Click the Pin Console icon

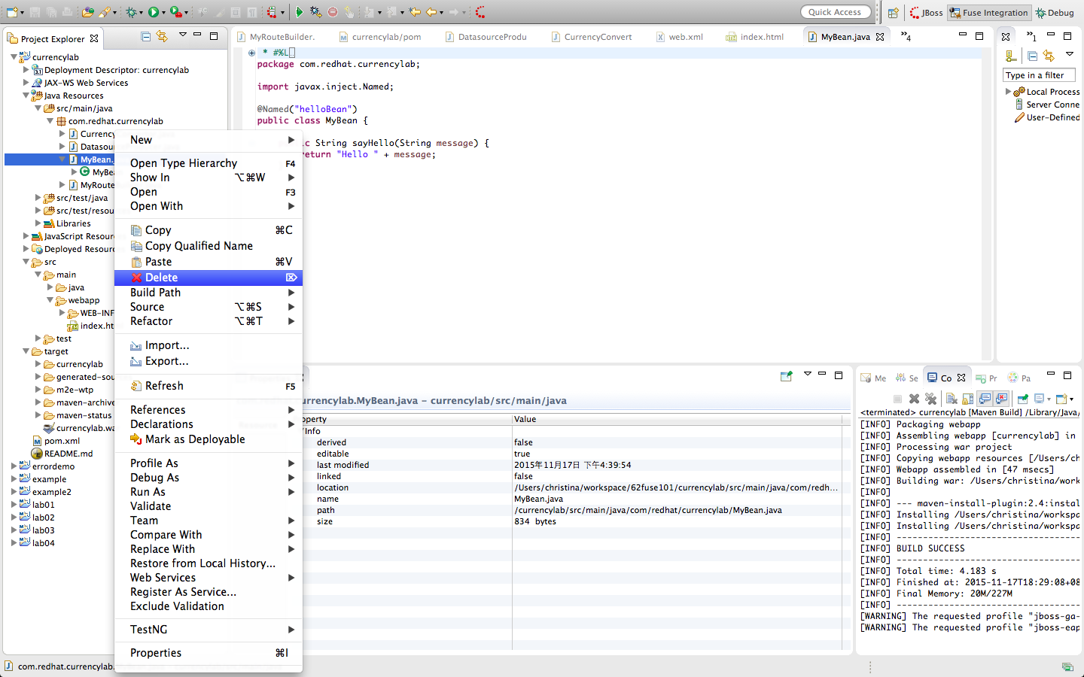1023,399
